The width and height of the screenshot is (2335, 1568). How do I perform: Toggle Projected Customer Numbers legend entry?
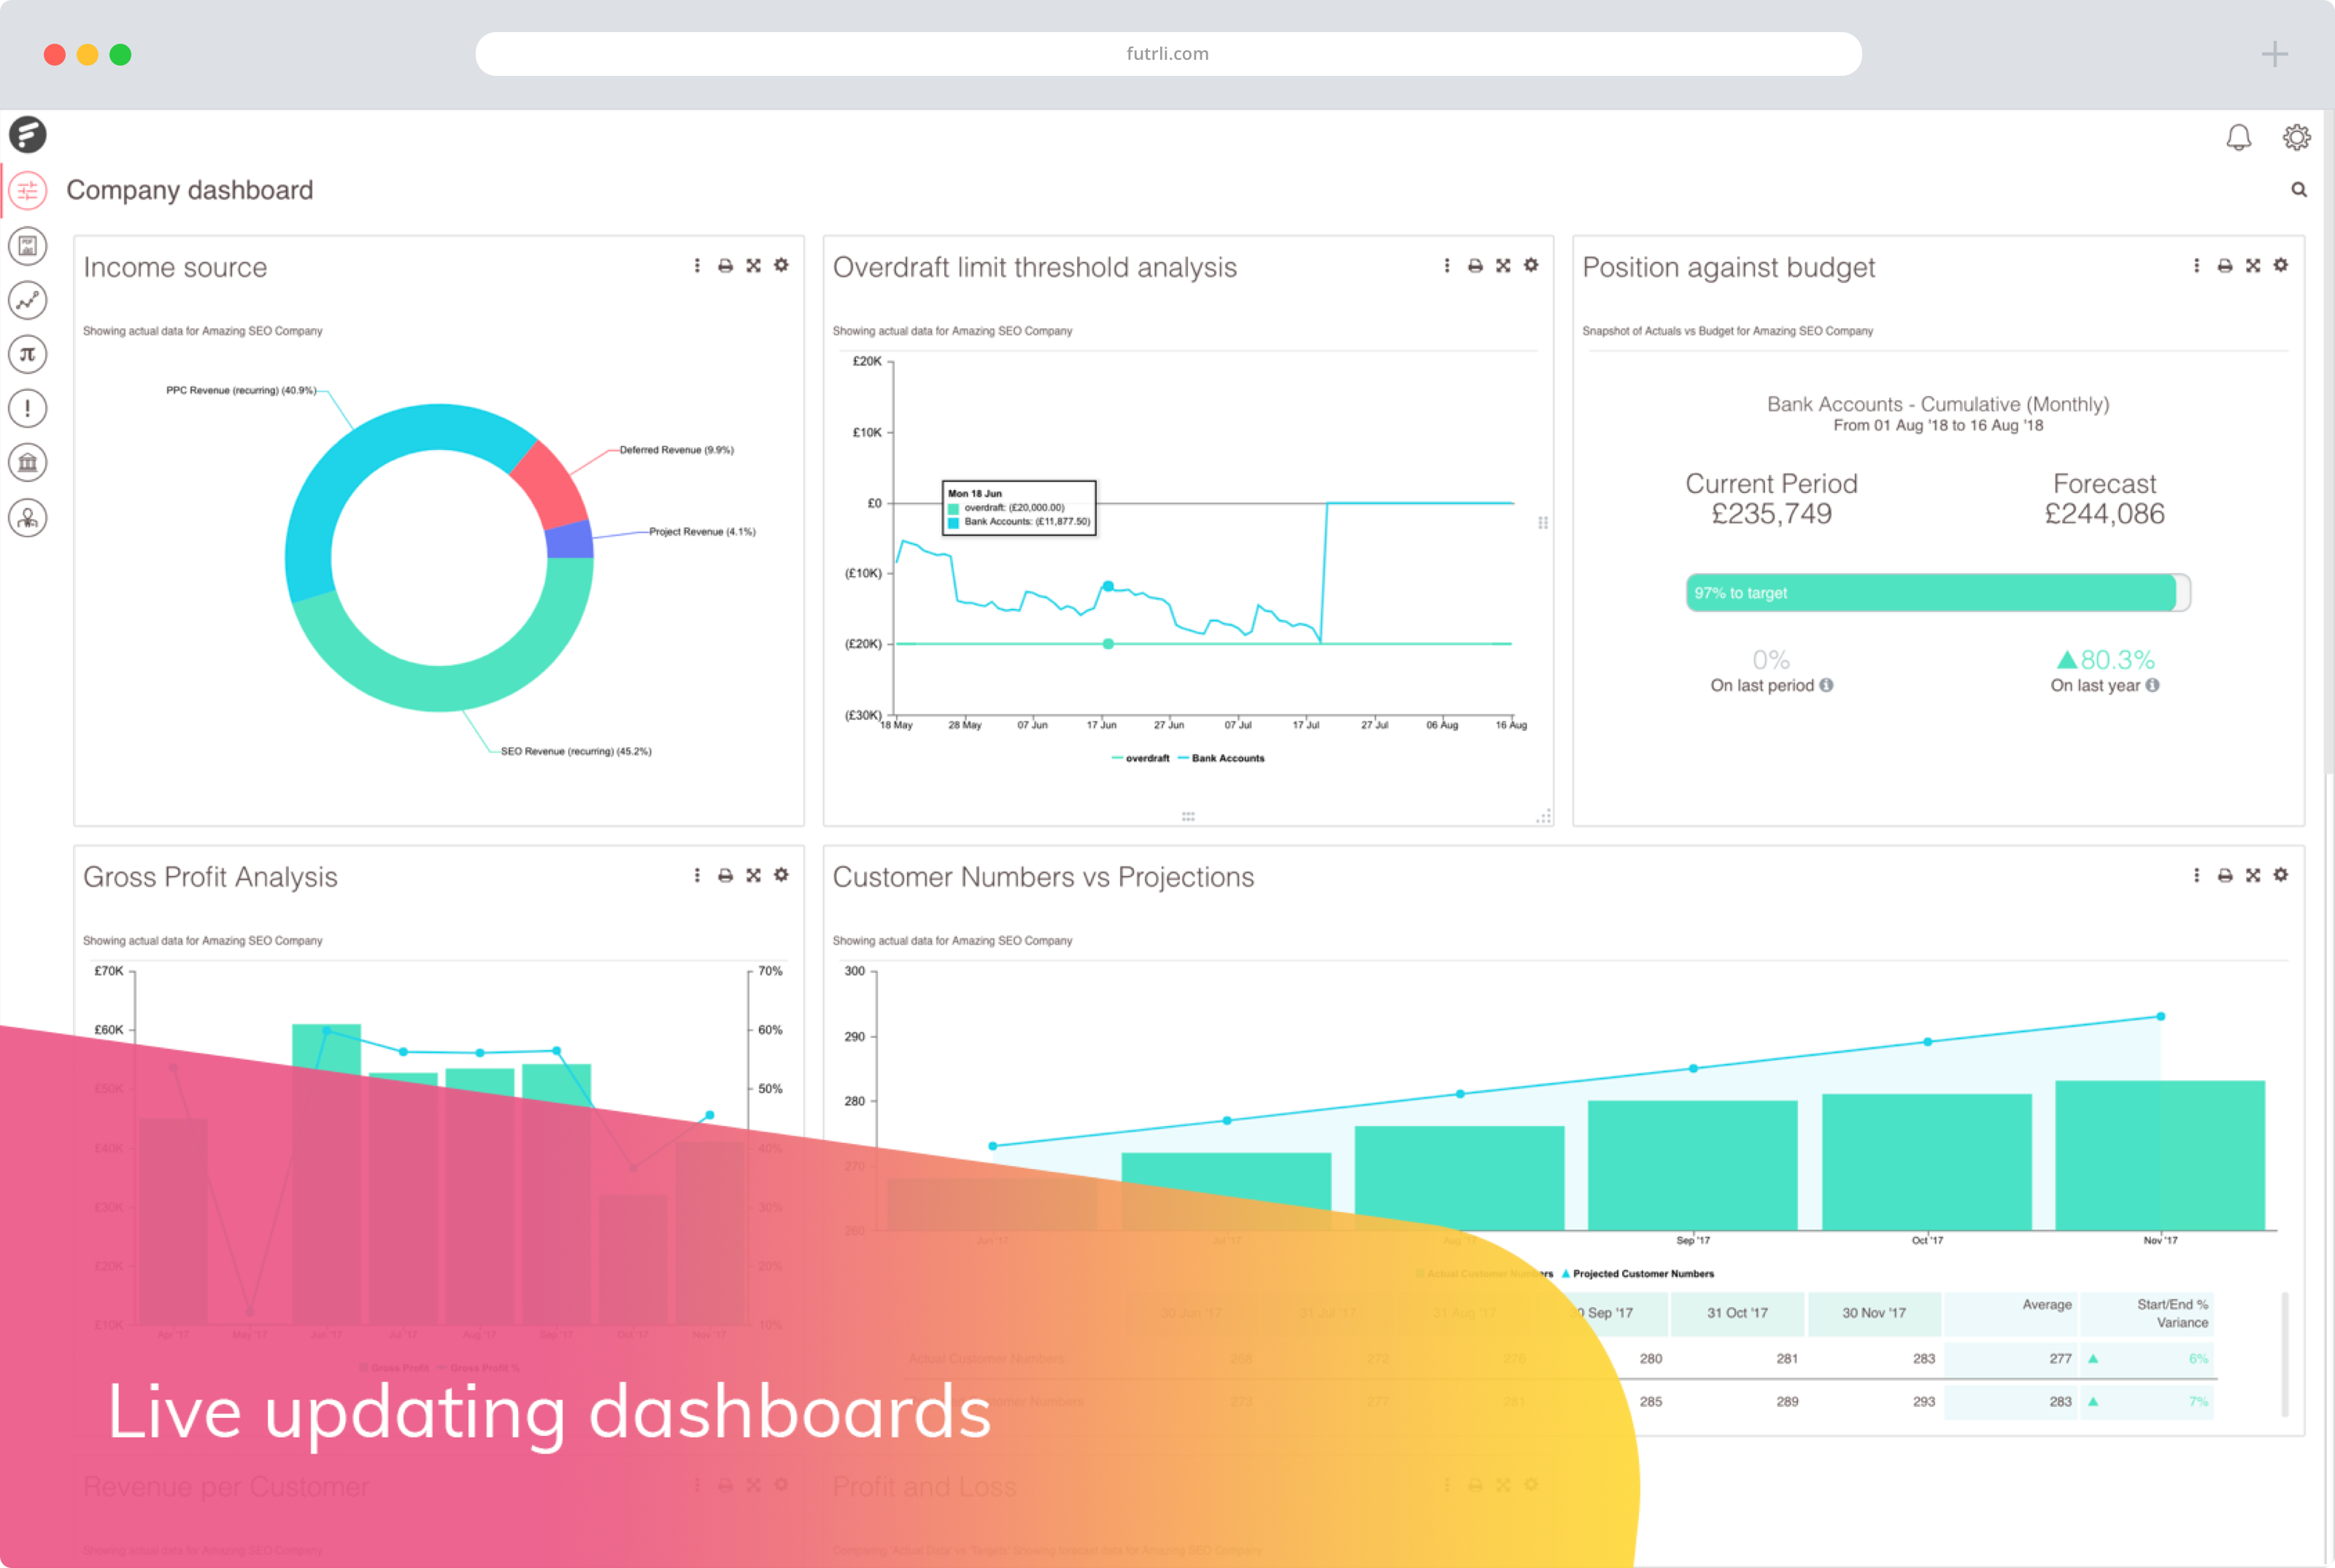(1637, 1273)
